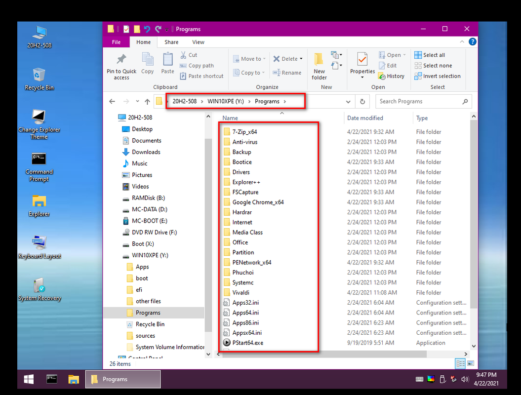Image resolution: width=521 pixels, height=395 pixels.
Task: Sort by the Name column header
Action: 230,118
